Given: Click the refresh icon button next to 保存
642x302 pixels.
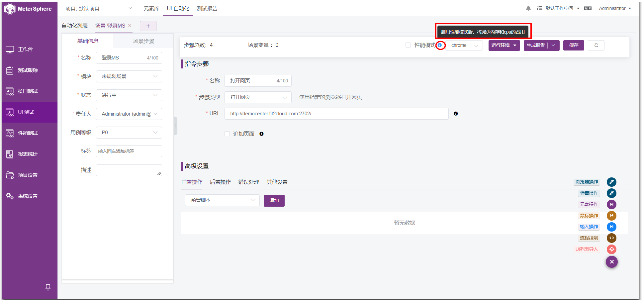Looking at the screenshot, I should [x=596, y=45].
